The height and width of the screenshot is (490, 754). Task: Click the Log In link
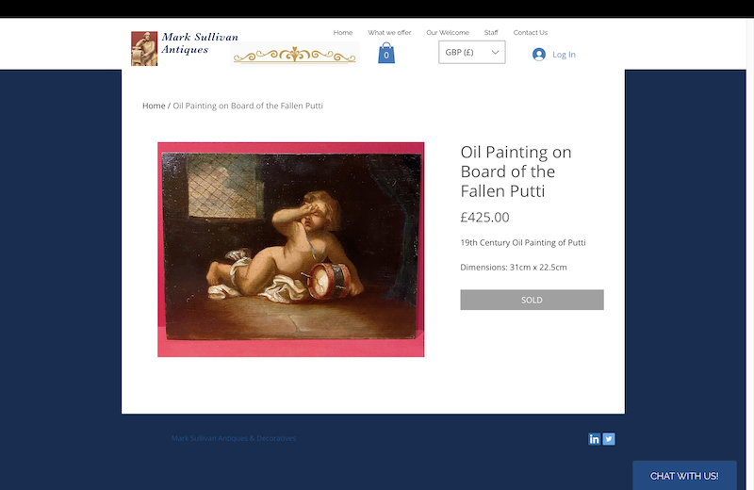(564, 55)
